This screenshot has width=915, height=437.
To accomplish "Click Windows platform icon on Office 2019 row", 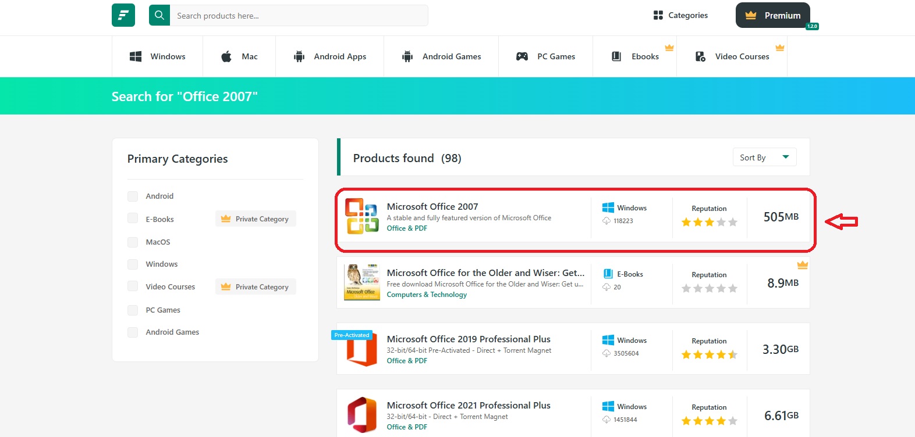I will 608,340.
